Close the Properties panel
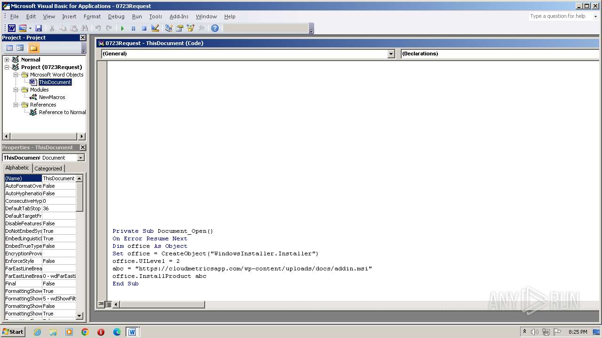Screen dimensions: 602x338 [x=83, y=147]
